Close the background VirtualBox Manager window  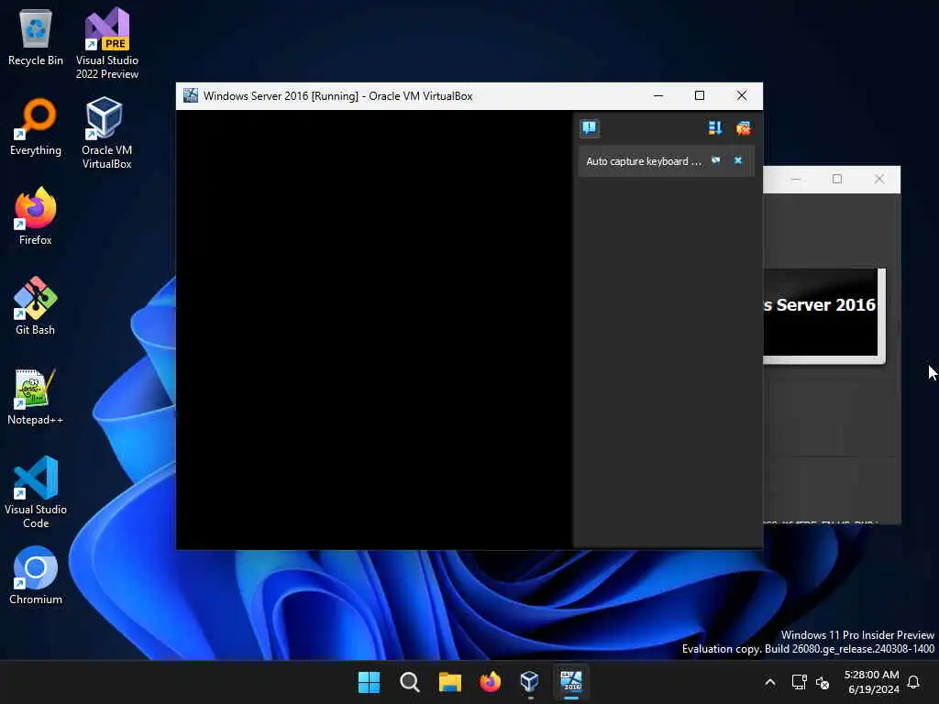coord(878,179)
